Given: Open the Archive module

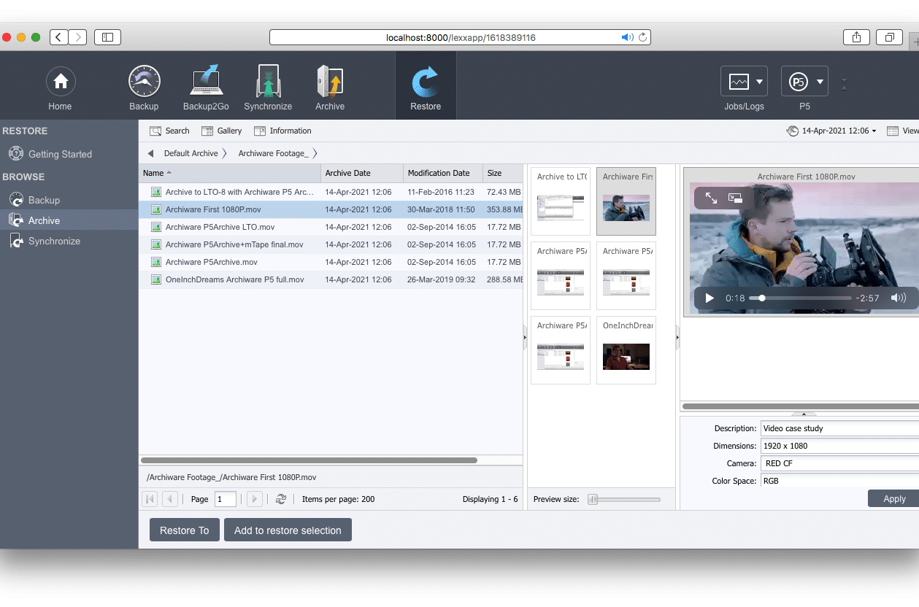Looking at the screenshot, I should coord(329,85).
